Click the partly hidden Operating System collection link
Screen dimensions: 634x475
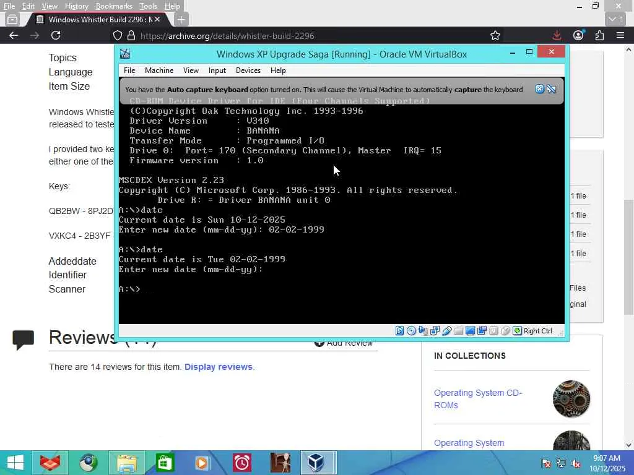[x=469, y=443]
